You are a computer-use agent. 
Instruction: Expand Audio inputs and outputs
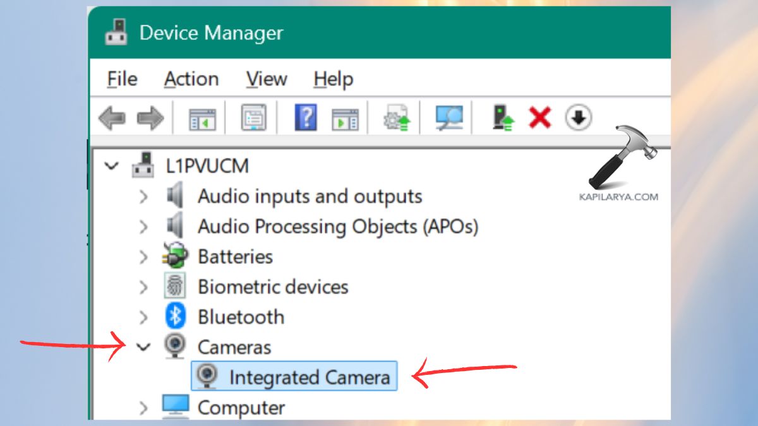pos(144,197)
